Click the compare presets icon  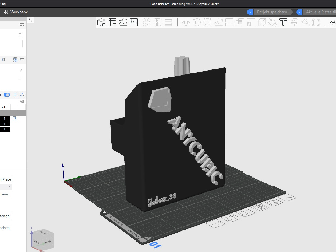[22, 95]
